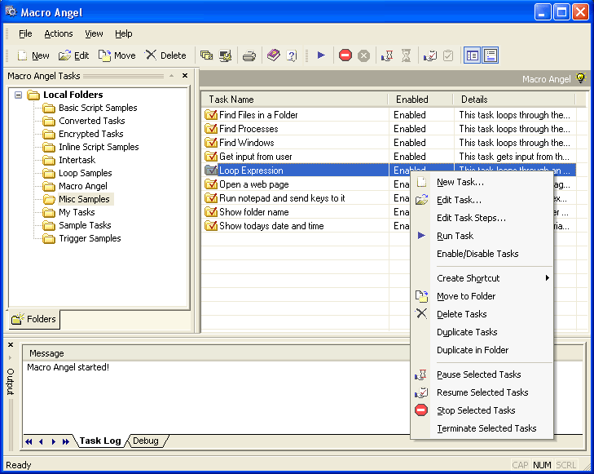
Task: Sort by the Enabled column header
Action: click(x=421, y=100)
